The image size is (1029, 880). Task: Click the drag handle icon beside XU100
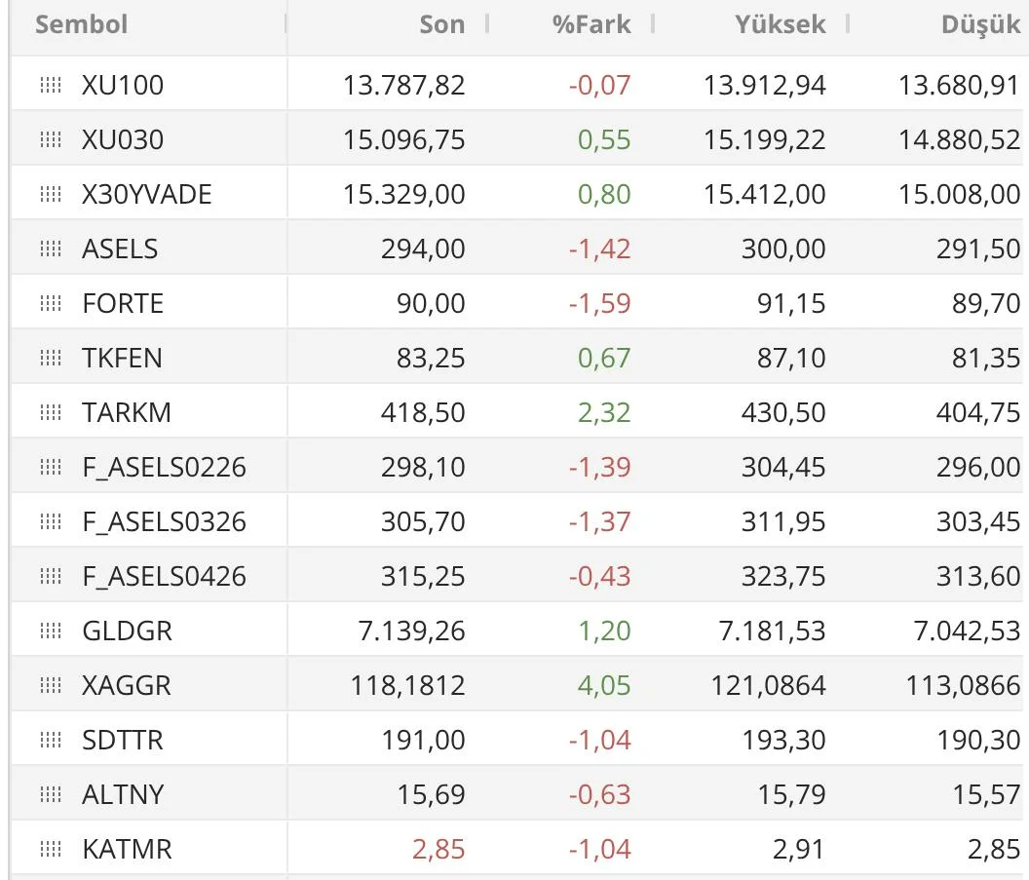[x=51, y=86]
